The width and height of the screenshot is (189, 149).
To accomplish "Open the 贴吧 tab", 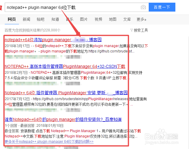I will pyautogui.click(x=41, y=19).
